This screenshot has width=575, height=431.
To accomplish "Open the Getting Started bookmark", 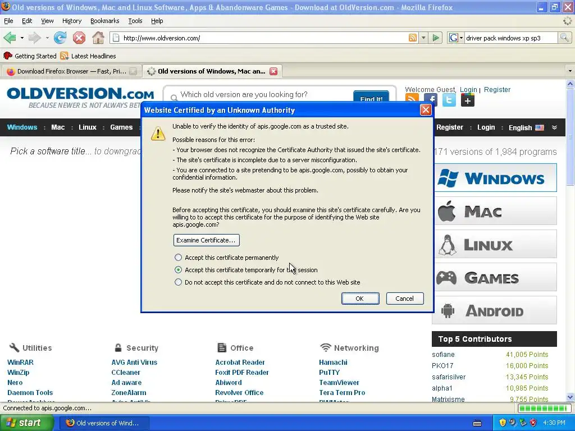I will (x=30, y=56).
